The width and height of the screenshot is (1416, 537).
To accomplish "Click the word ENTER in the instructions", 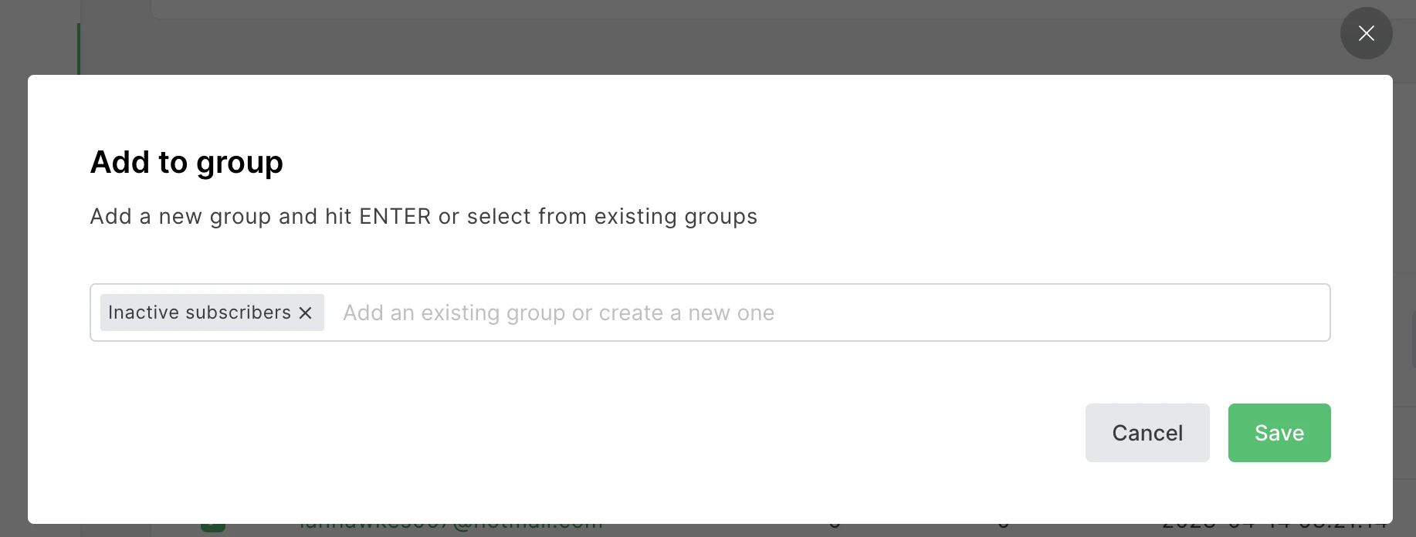I will (x=395, y=216).
